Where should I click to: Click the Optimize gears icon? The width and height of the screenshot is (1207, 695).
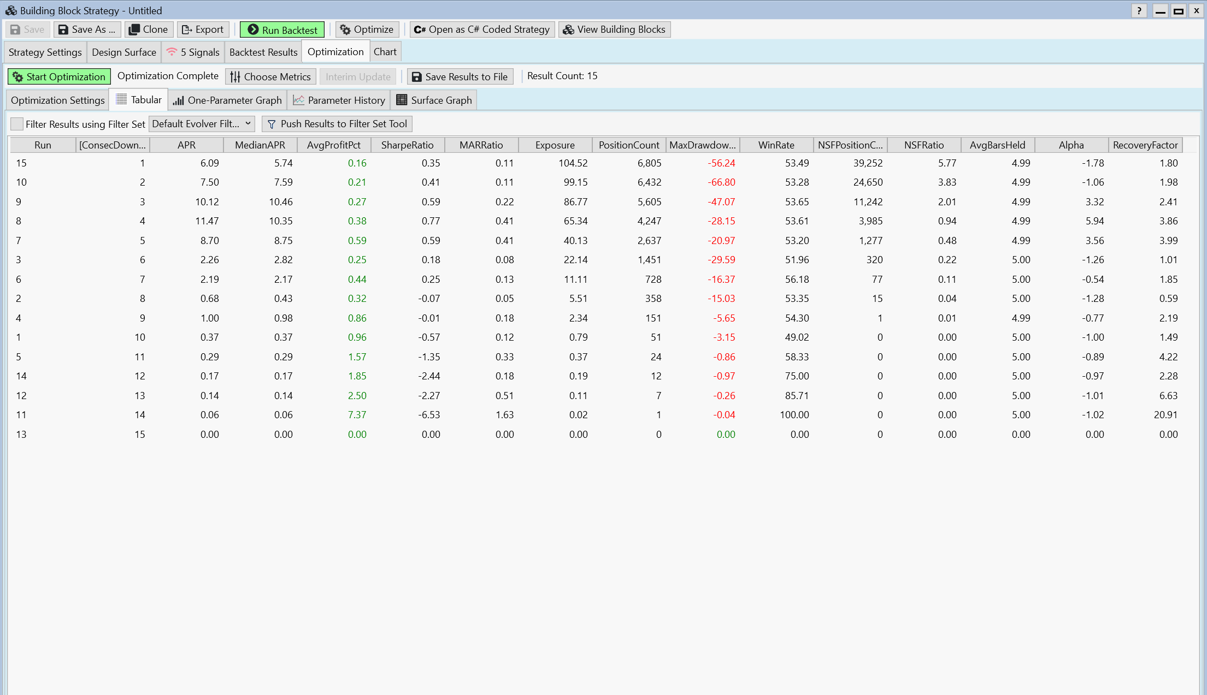click(x=345, y=29)
